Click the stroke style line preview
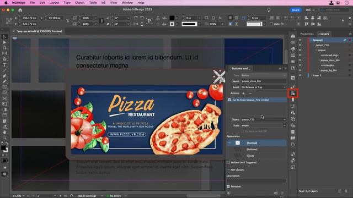The image size is (353, 198). point(189,24)
